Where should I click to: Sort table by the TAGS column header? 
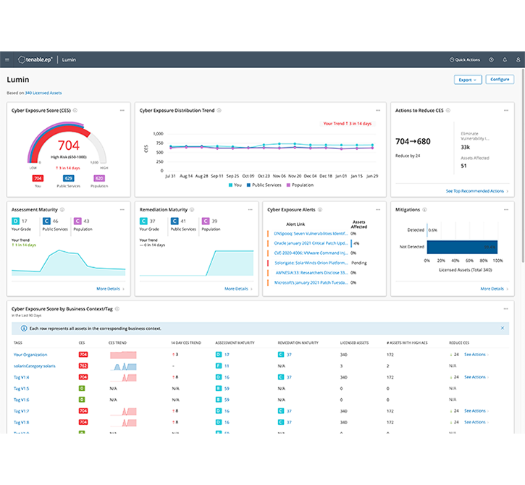tap(18, 342)
